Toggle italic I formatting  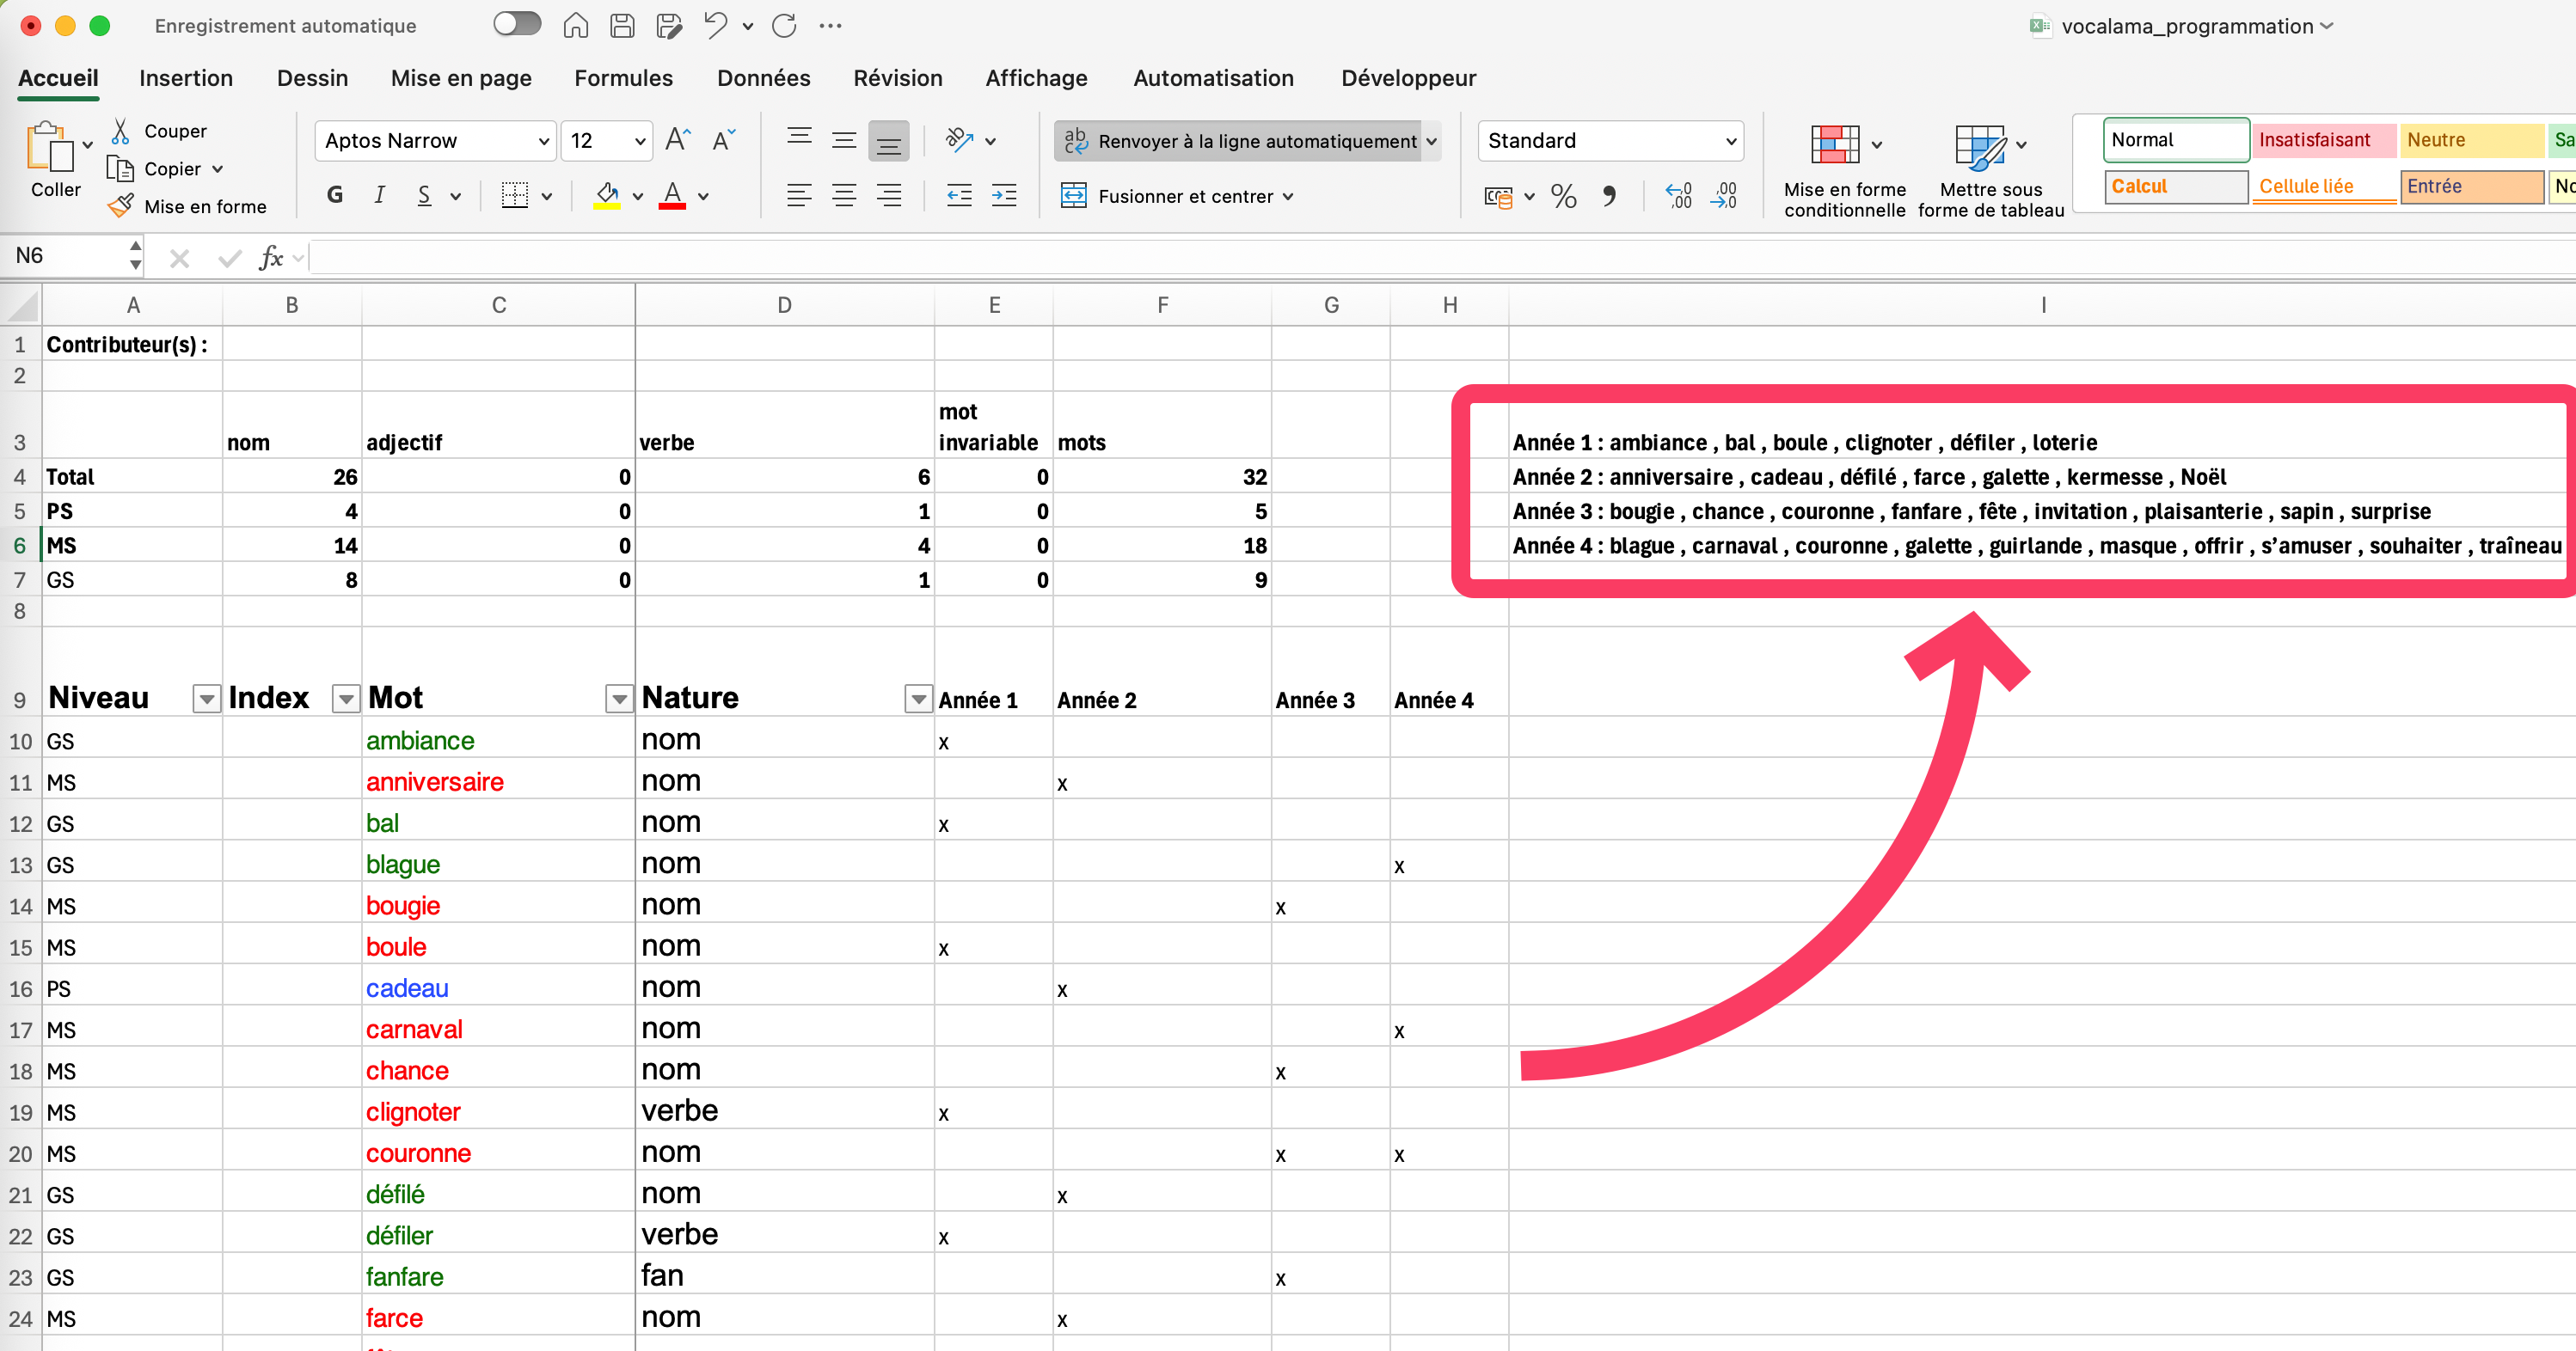tap(380, 195)
